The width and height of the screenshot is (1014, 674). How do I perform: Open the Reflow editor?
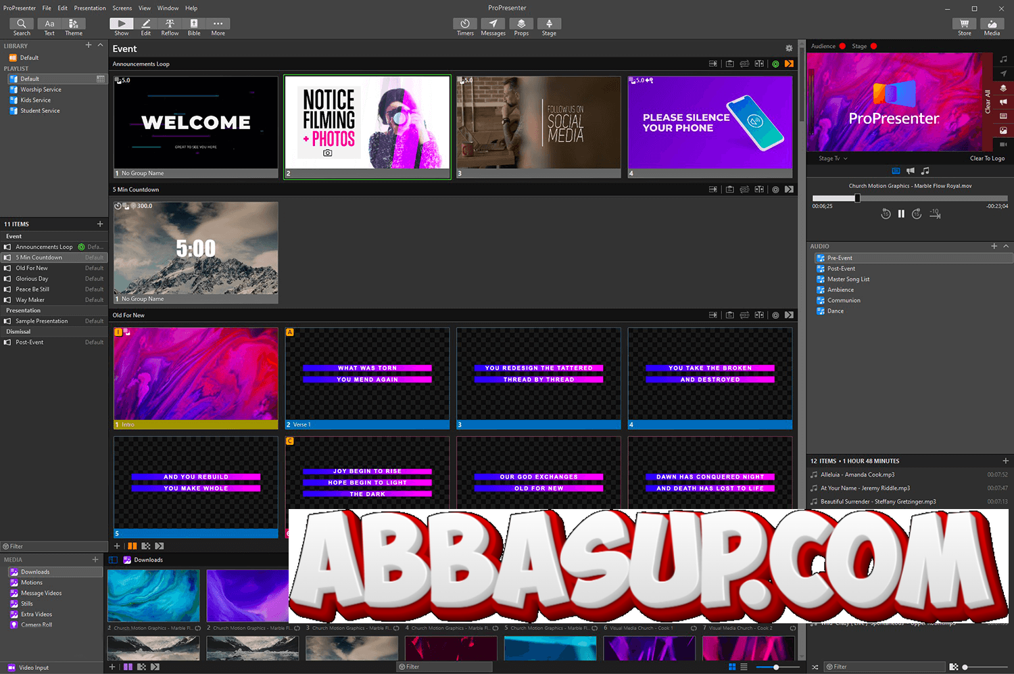pos(170,27)
